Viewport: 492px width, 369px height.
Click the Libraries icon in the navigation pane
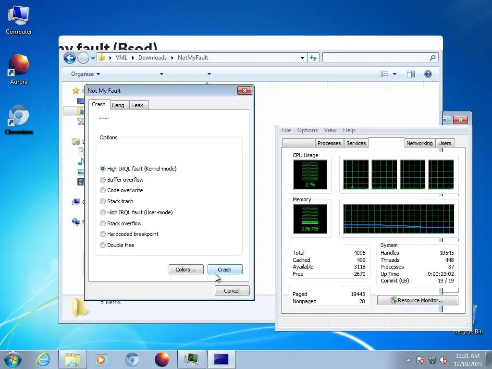coord(75,142)
